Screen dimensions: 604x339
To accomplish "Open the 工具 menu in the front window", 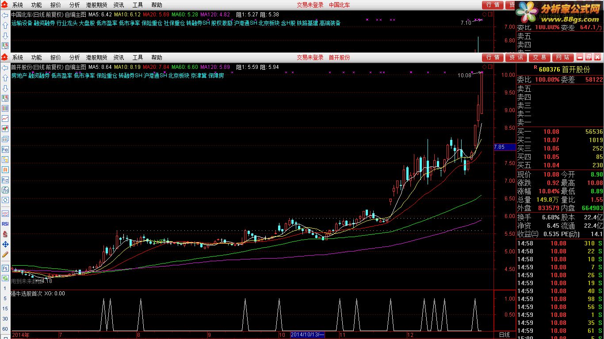I will pyautogui.click(x=138, y=57).
